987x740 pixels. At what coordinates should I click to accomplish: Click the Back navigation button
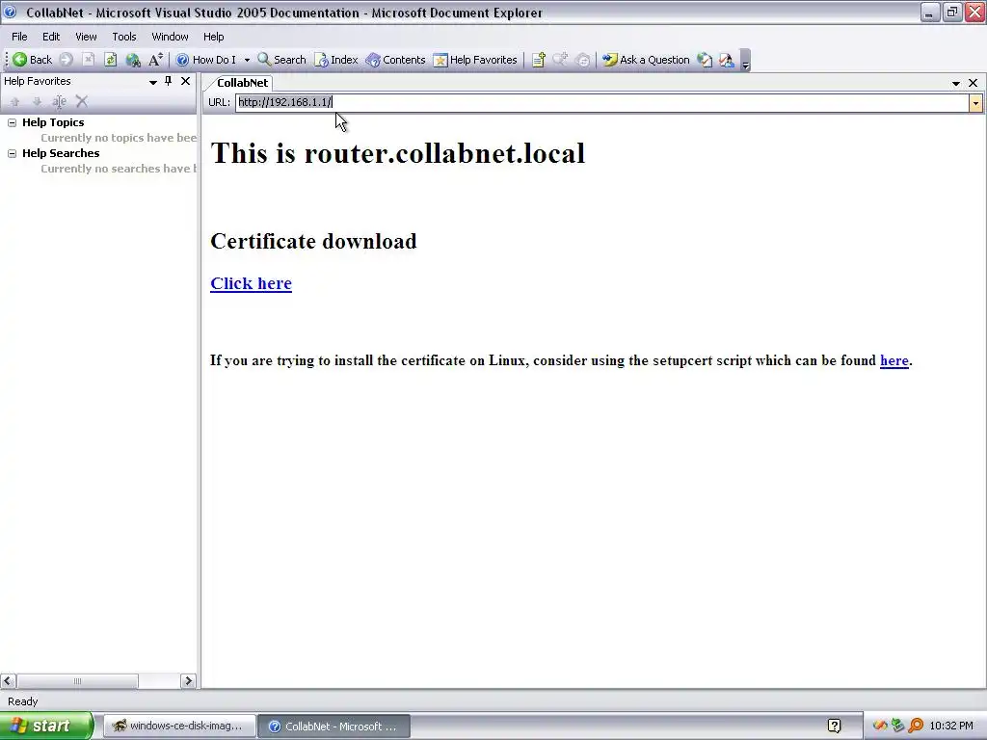tap(33, 60)
